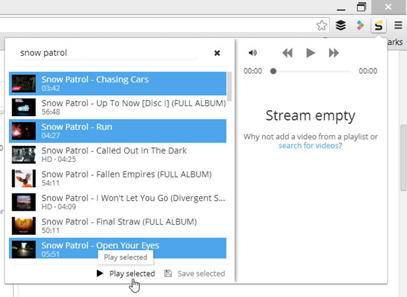
Task: Restore down the browser window
Action: tap(361, 7)
